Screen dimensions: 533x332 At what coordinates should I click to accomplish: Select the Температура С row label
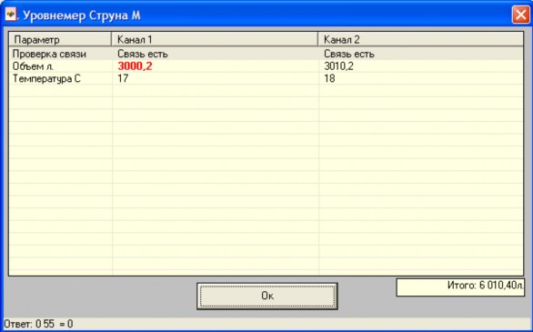tap(46, 78)
